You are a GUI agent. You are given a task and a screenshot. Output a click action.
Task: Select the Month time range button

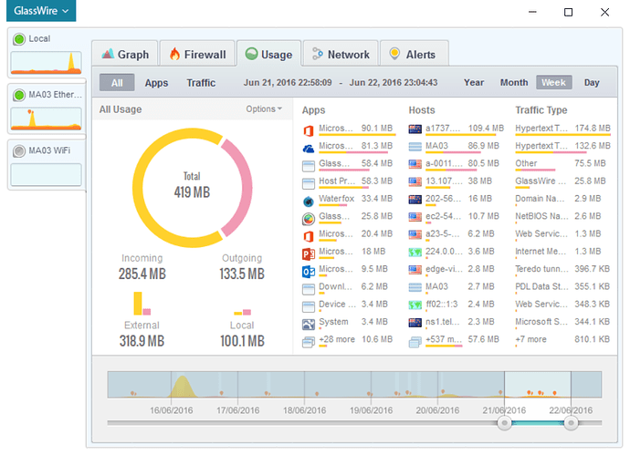[513, 83]
